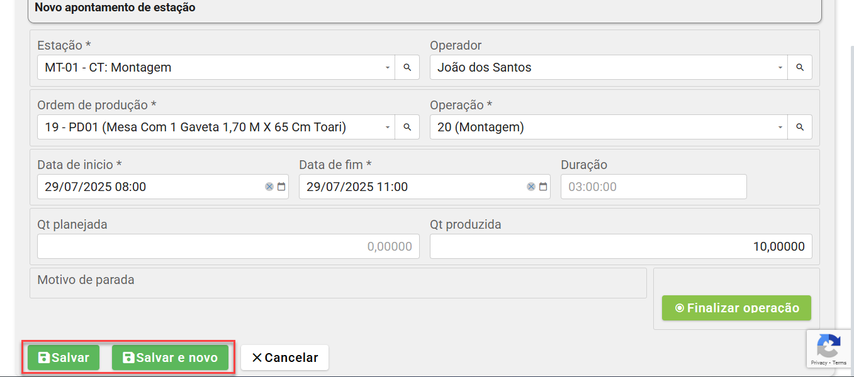854x377 pixels.
Task: Click the search icon beside Operador field
Action: pos(800,67)
